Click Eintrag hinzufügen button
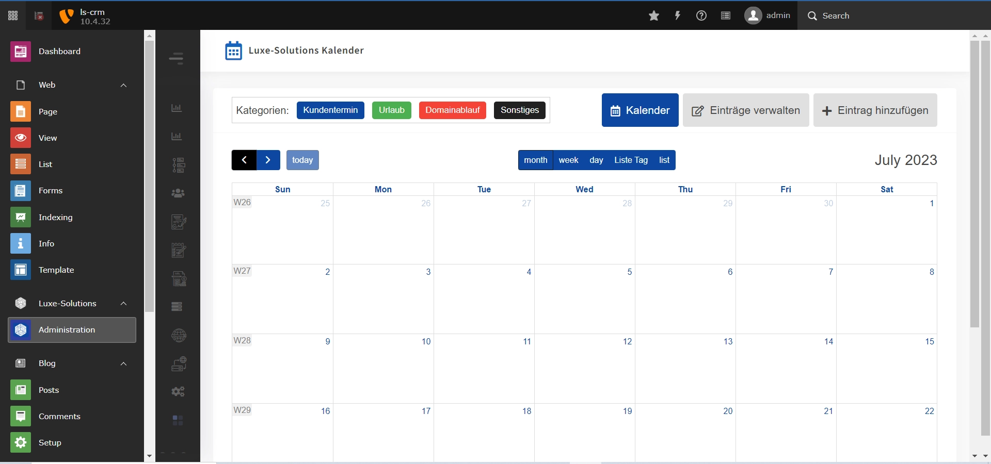991x464 pixels. point(875,110)
